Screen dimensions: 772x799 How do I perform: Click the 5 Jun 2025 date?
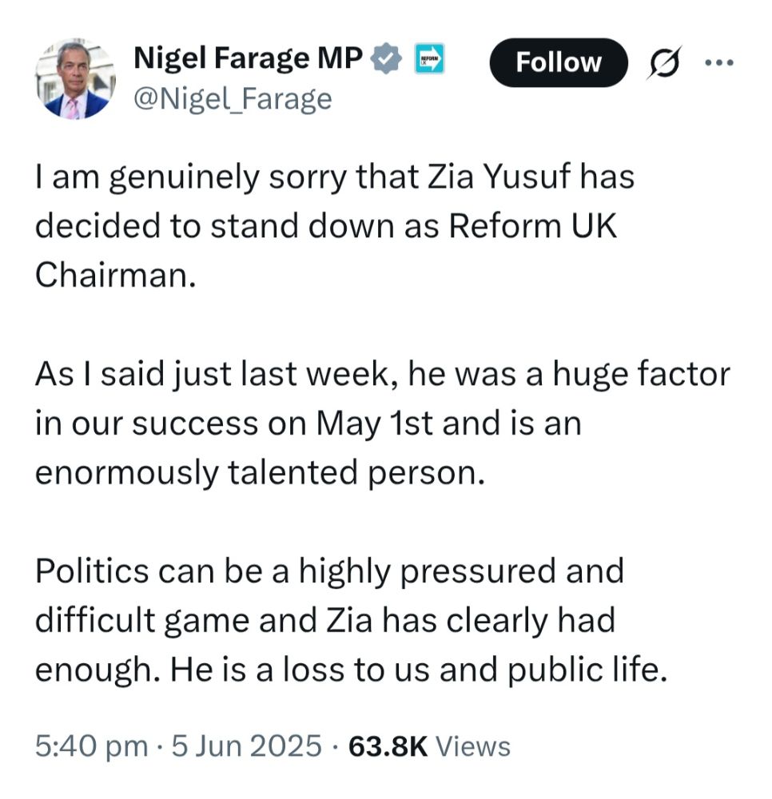point(247,747)
